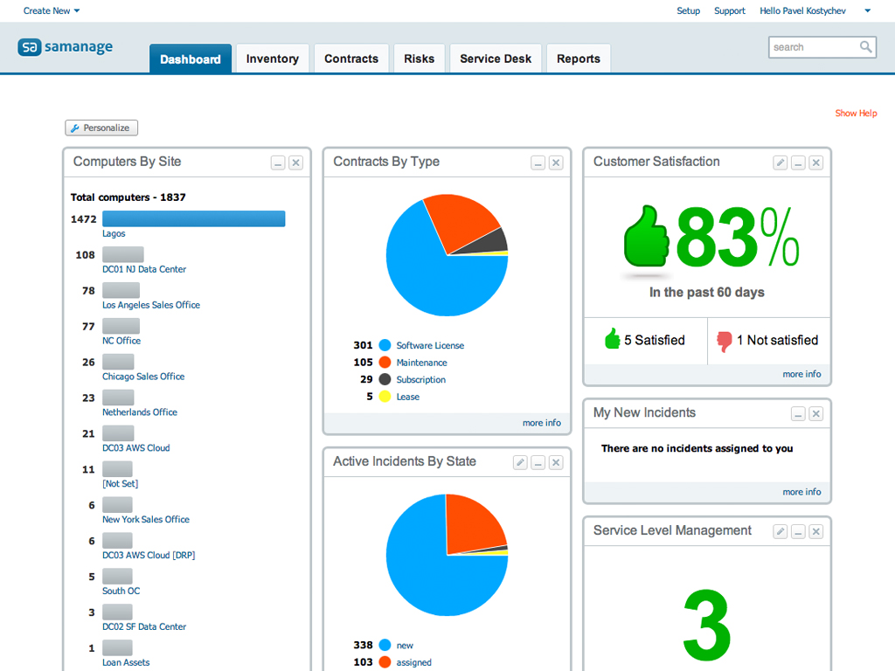
Task: Expand the user account menu arrow
Action: 867,11
